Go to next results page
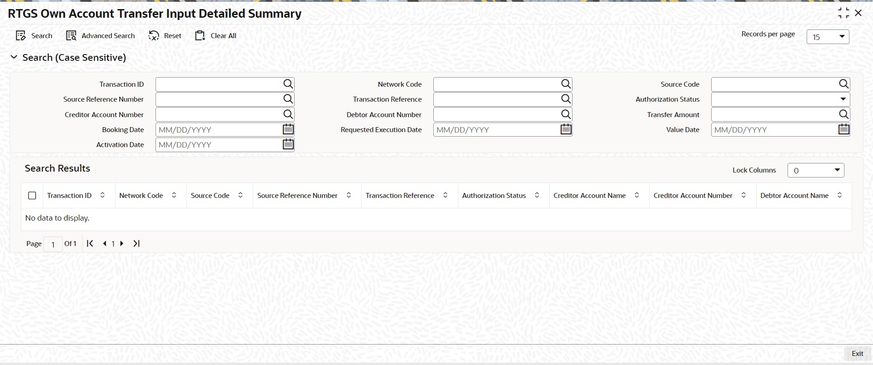The height and width of the screenshot is (365, 873). click(x=121, y=243)
